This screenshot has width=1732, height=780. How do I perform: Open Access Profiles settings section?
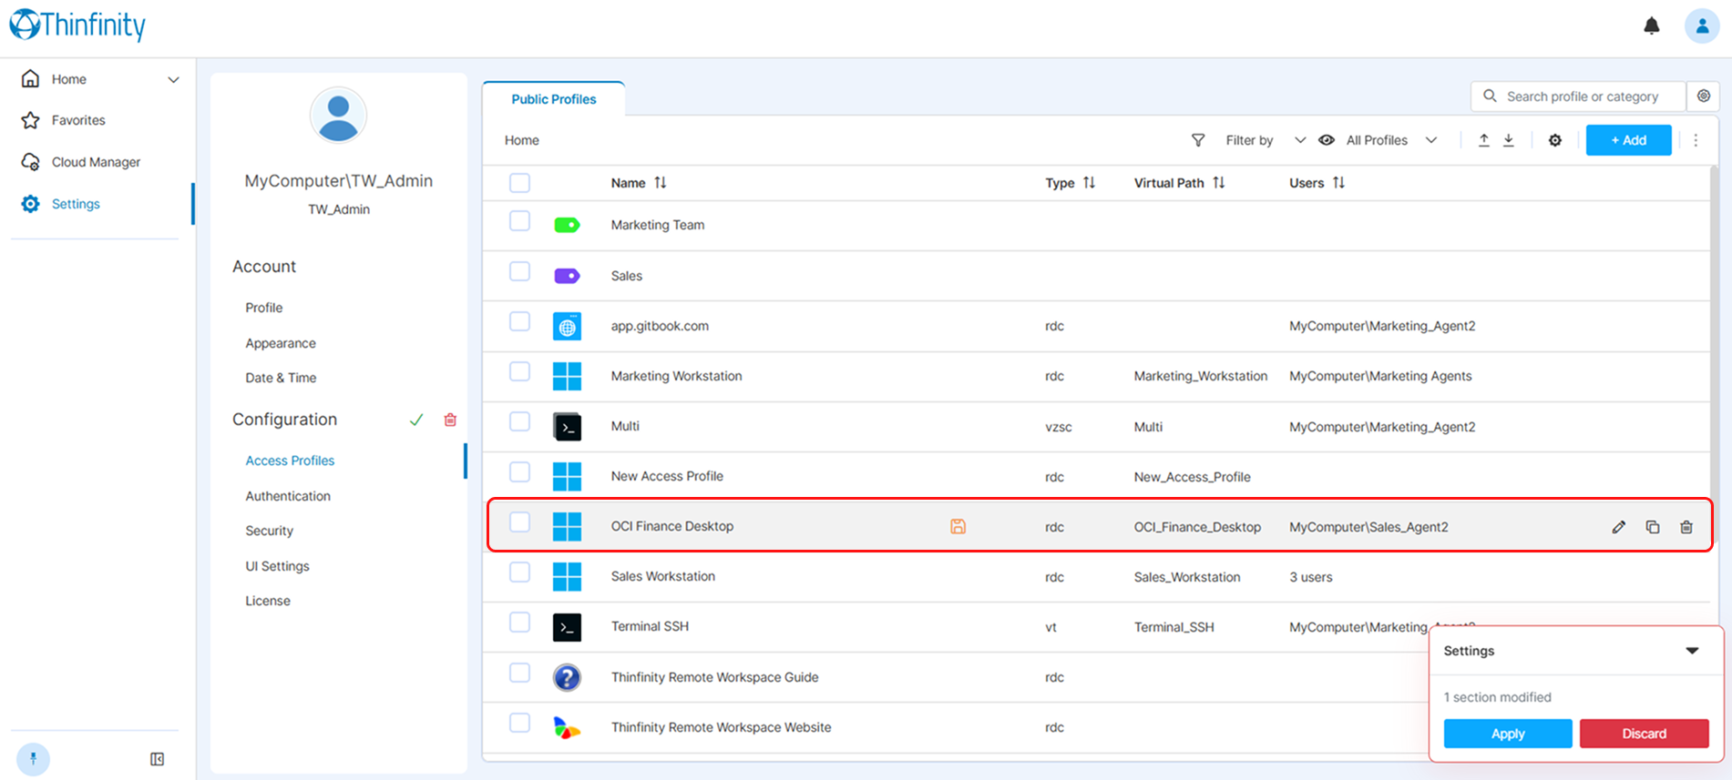pos(290,461)
